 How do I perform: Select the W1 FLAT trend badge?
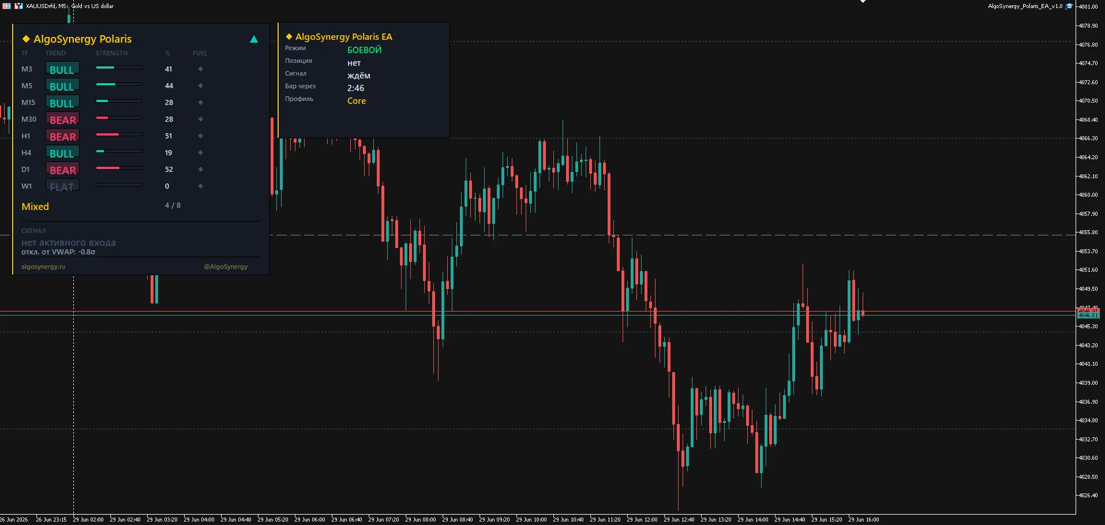point(62,186)
